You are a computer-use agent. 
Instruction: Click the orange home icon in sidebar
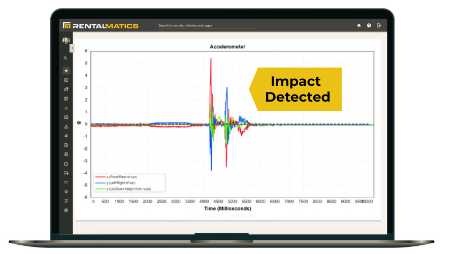pos(66,108)
